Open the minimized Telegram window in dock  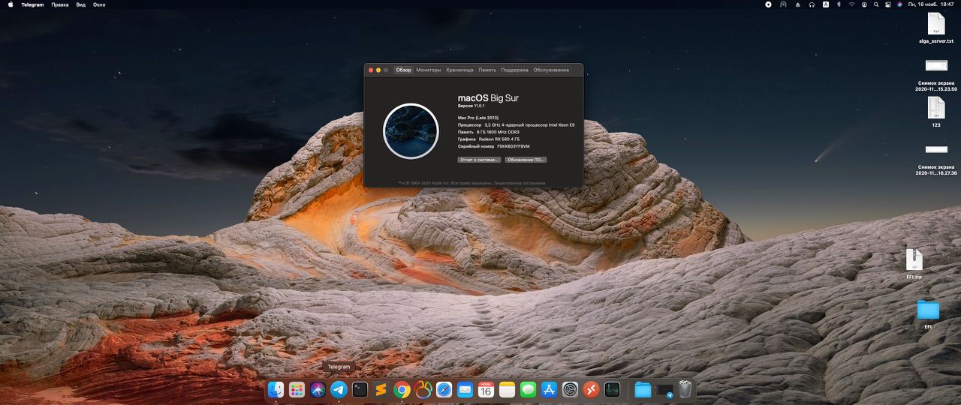click(664, 390)
